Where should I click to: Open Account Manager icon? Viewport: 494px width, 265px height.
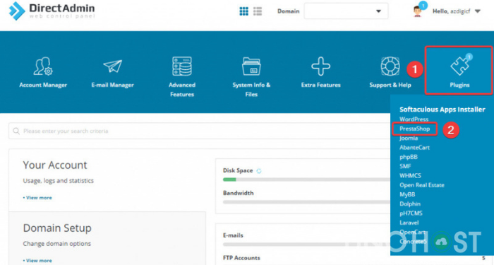tap(43, 66)
